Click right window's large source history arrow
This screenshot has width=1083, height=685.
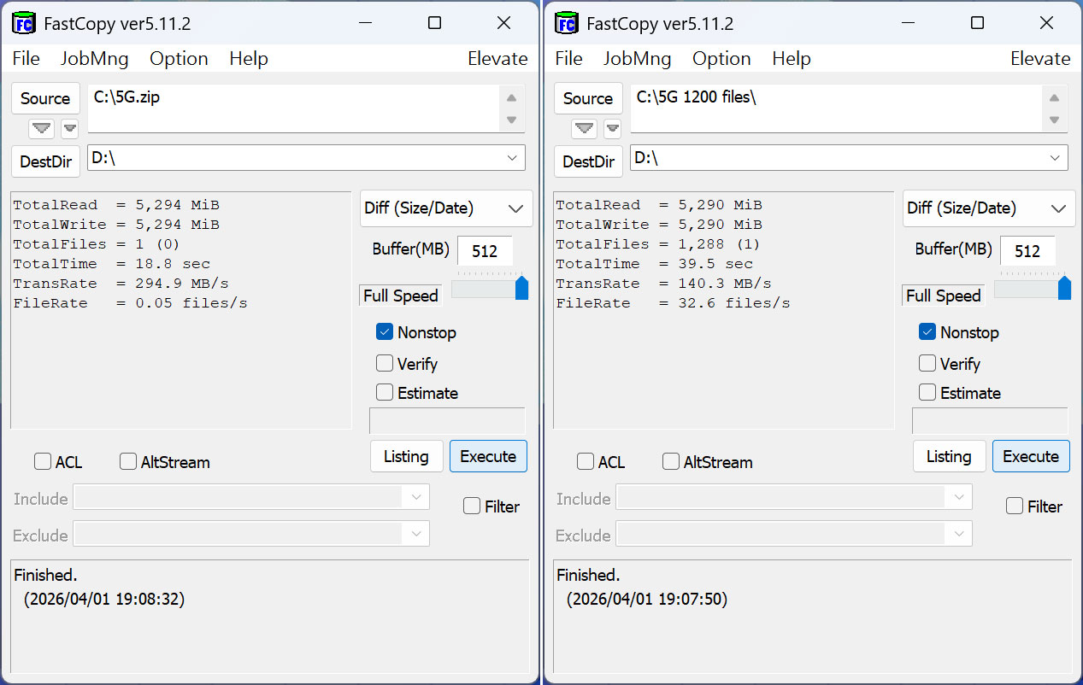tap(584, 129)
